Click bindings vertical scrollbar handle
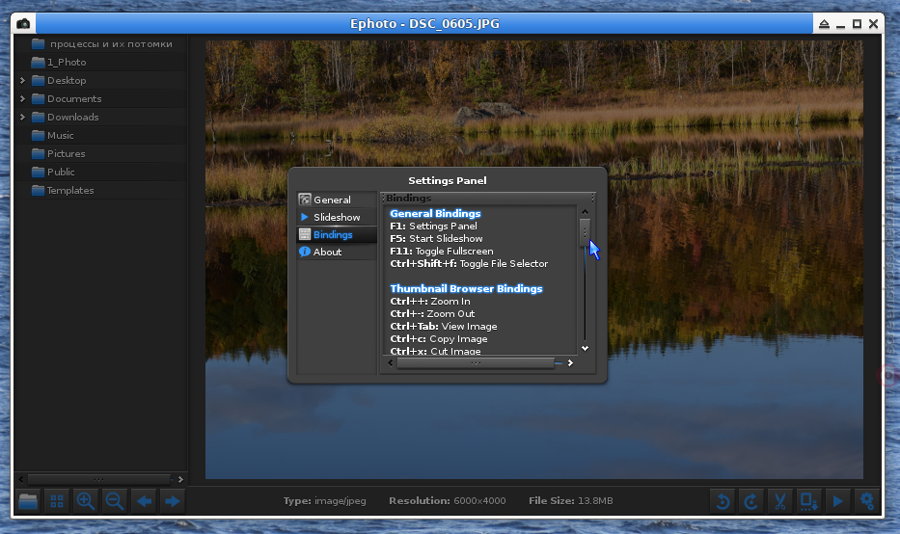 585,231
